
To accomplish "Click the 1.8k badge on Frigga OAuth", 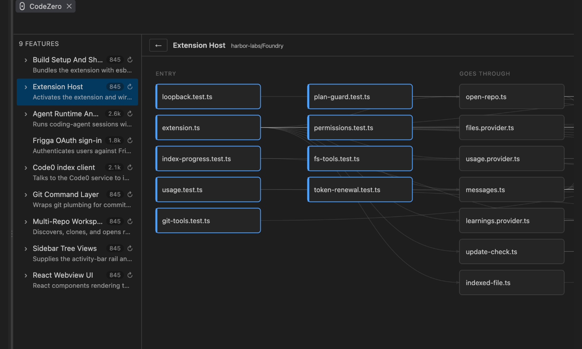I will tap(114, 140).
